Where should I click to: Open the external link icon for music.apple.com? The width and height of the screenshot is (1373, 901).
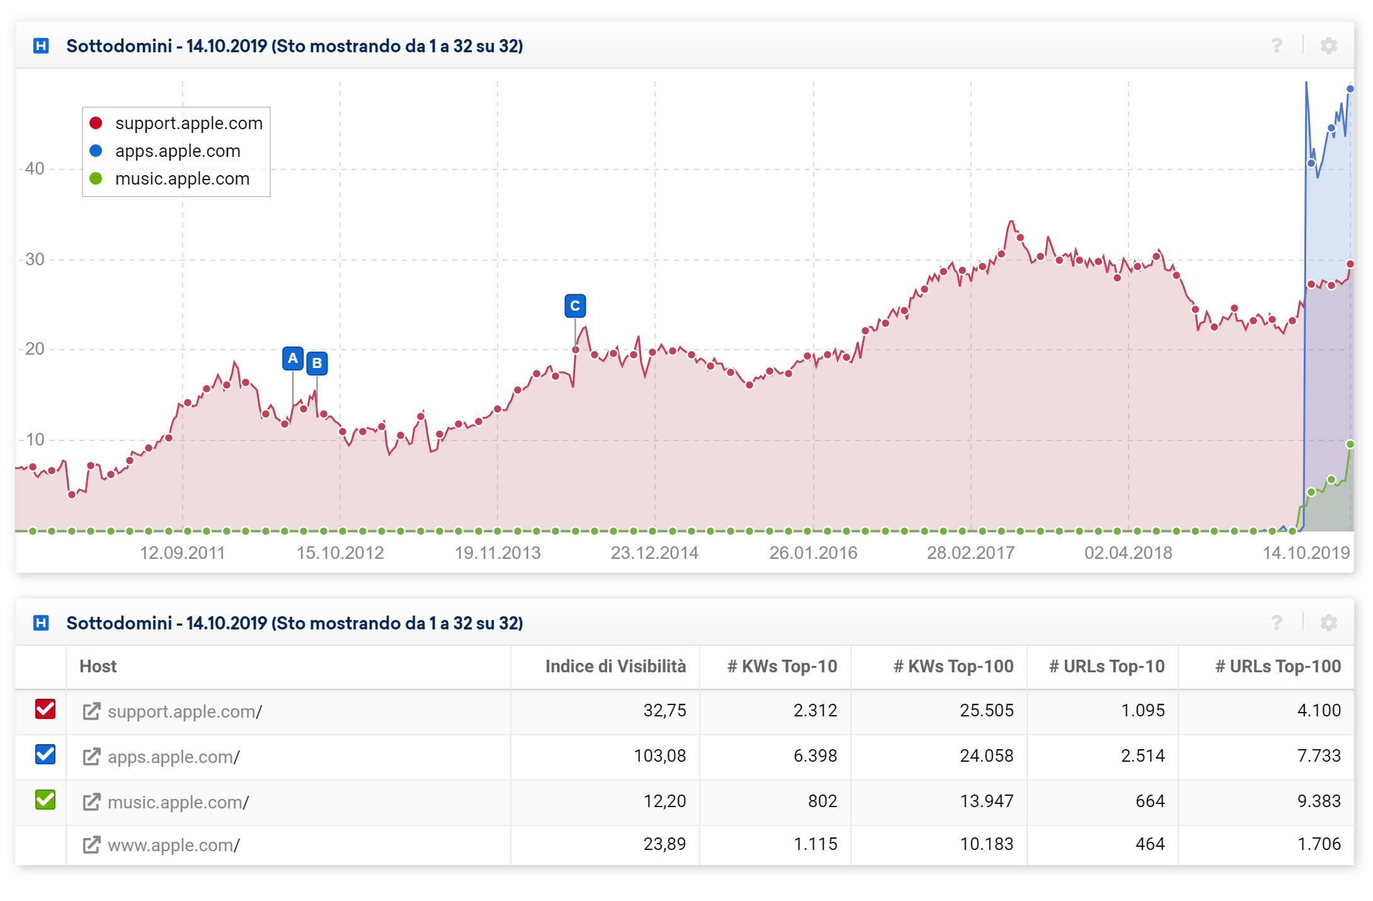point(91,802)
